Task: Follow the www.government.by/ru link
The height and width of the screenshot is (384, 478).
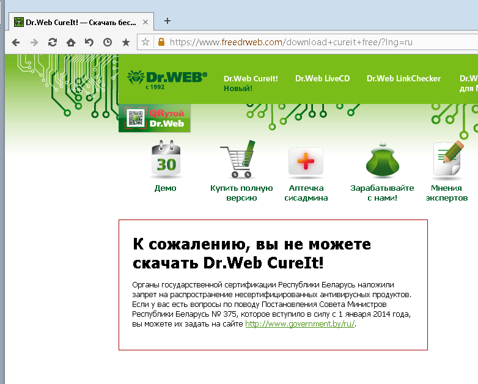Action: [300, 324]
